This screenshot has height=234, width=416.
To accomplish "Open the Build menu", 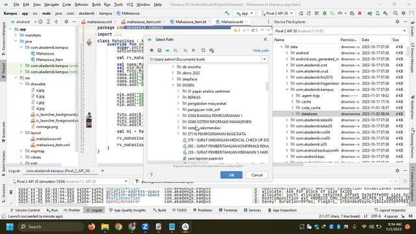I will (x=96, y=5).
